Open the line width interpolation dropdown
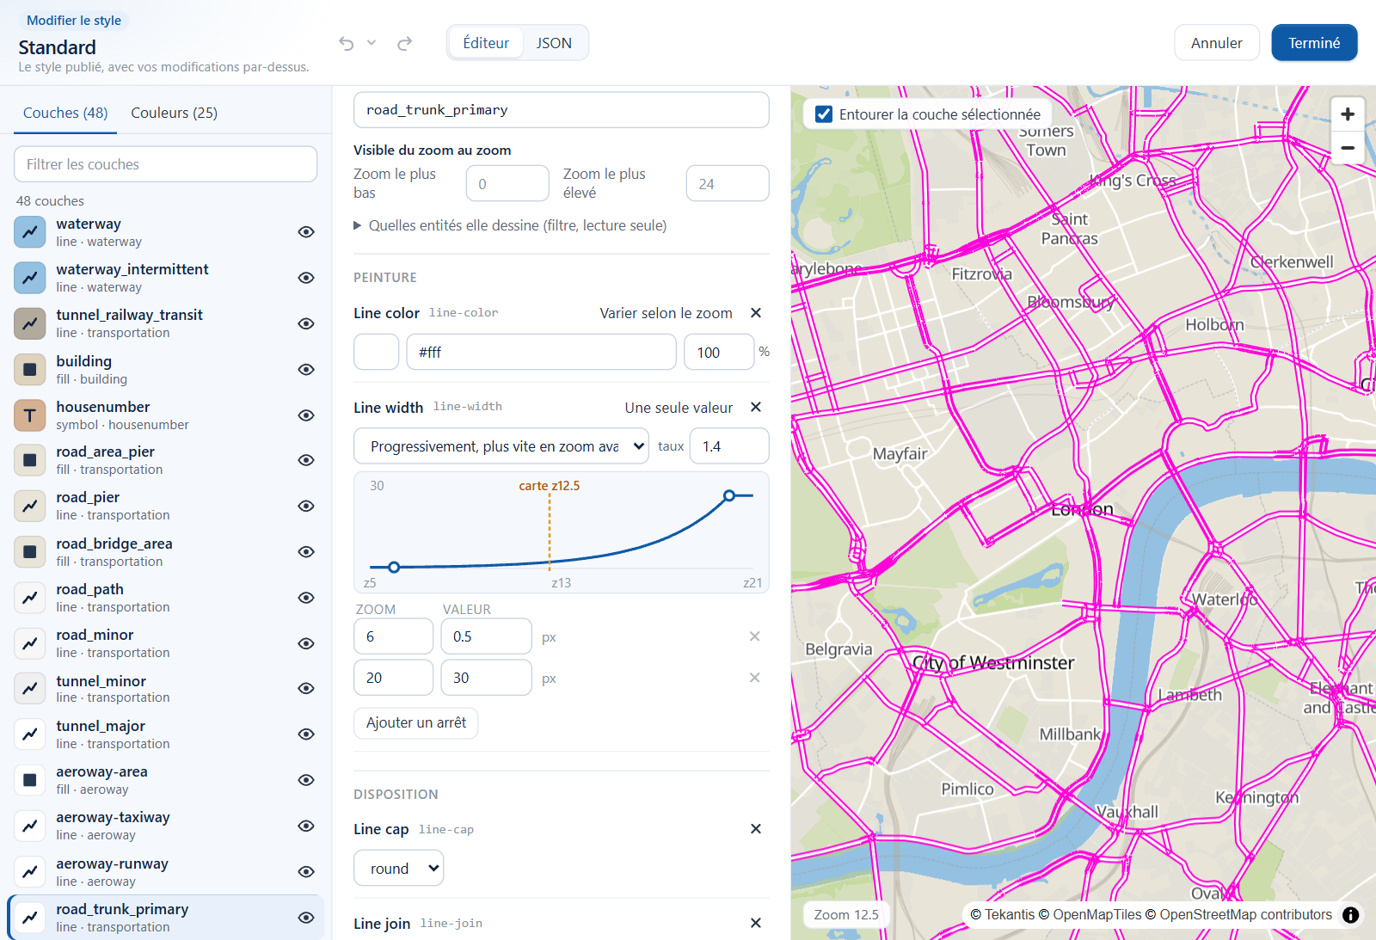The width and height of the screenshot is (1376, 940). pyautogui.click(x=501, y=446)
